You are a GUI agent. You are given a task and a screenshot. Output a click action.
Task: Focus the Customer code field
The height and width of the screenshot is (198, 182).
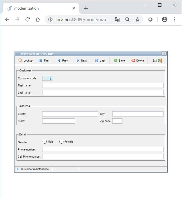(x=47, y=78)
